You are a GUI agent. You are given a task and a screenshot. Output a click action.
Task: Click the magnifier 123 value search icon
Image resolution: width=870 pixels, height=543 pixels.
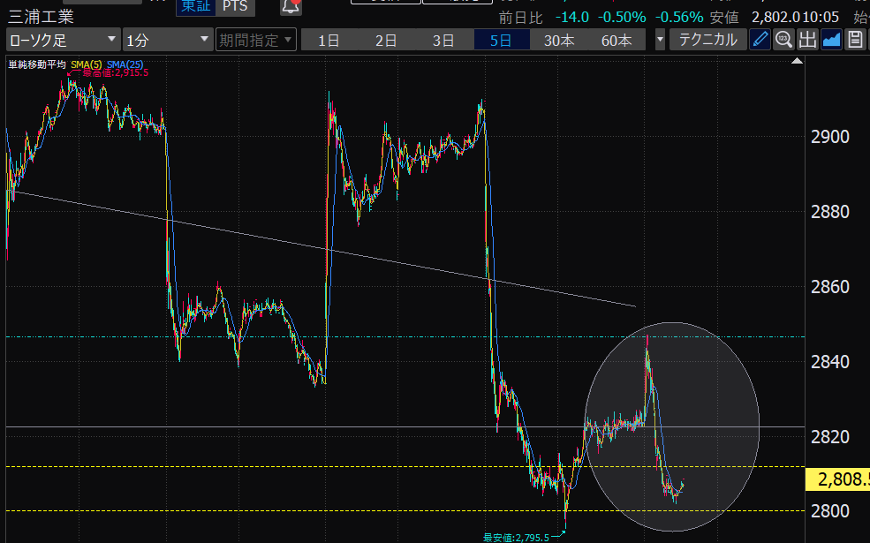tap(783, 40)
